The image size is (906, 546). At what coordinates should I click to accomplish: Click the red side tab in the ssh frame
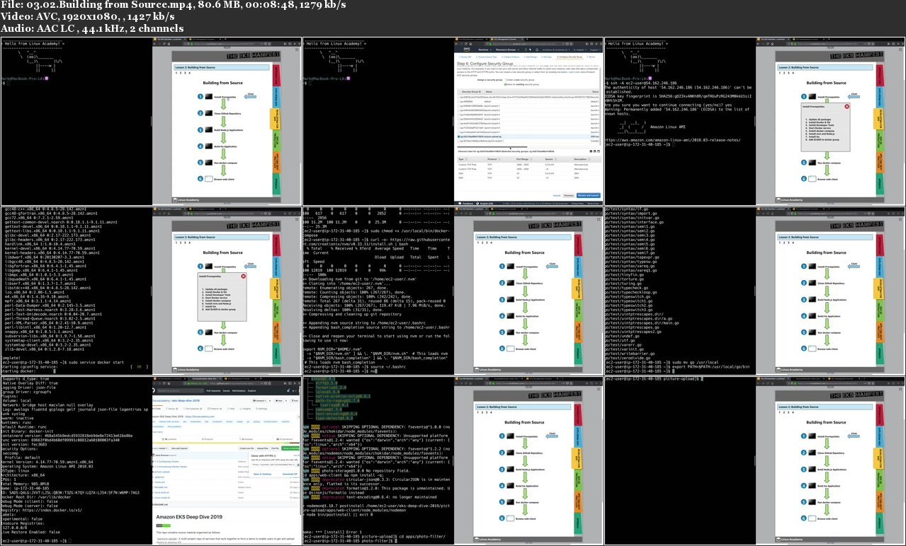point(880,76)
